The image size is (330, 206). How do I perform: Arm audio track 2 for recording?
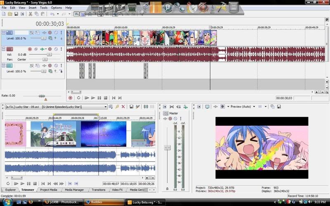coord(30,49)
